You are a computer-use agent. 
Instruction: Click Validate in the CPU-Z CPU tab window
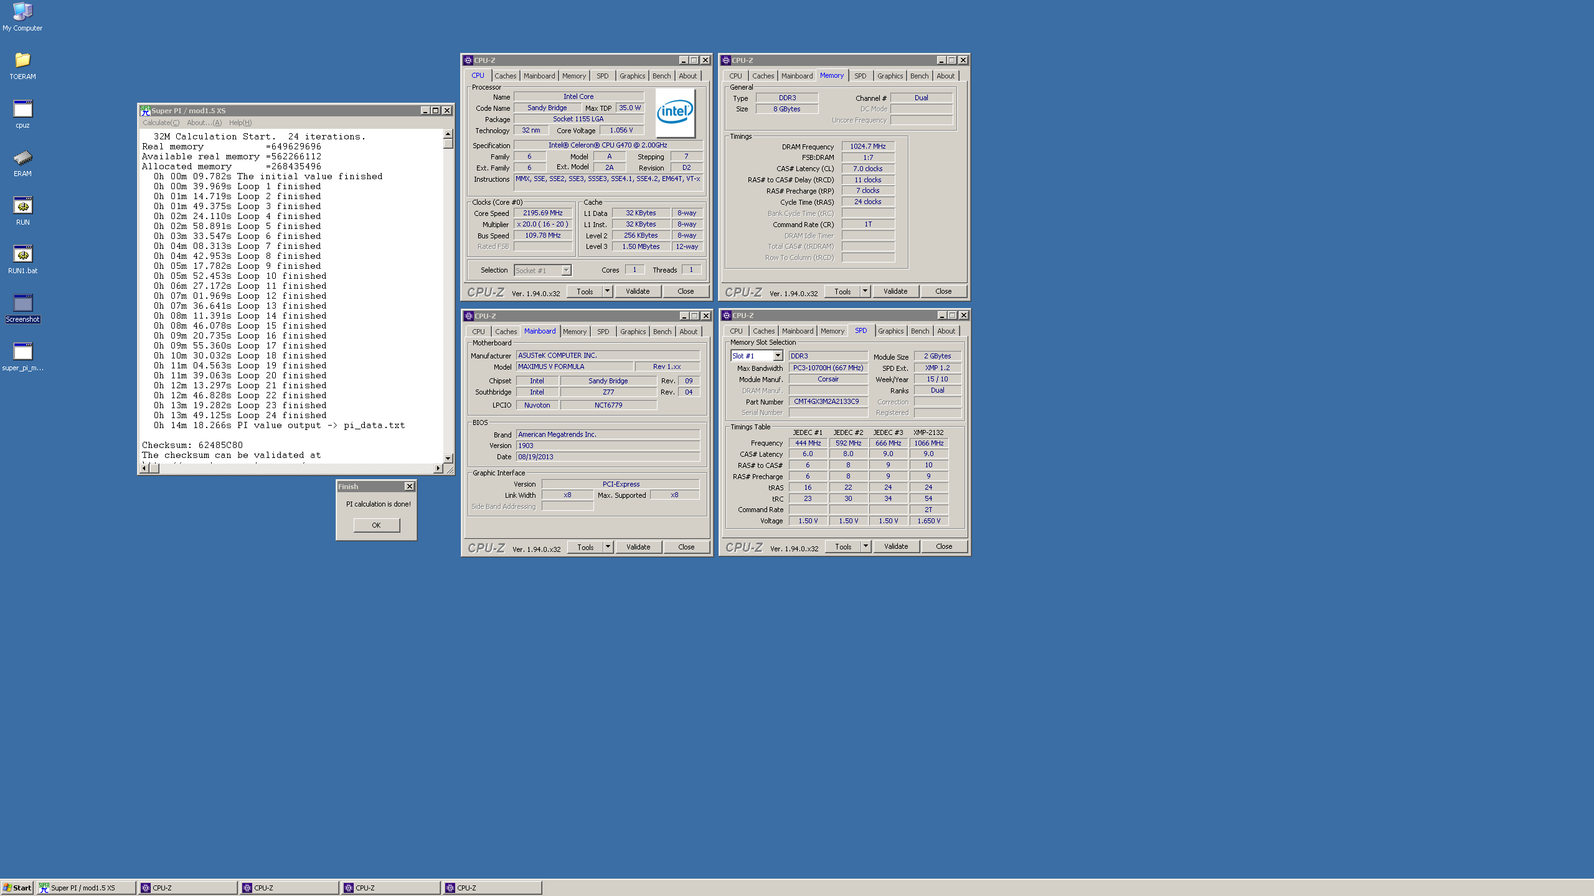point(638,291)
